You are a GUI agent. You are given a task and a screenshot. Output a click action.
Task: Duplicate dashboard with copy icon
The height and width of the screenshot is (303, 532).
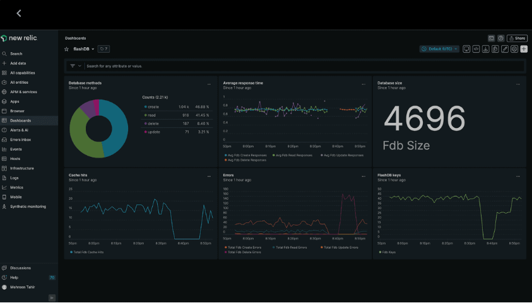tap(495, 49)
